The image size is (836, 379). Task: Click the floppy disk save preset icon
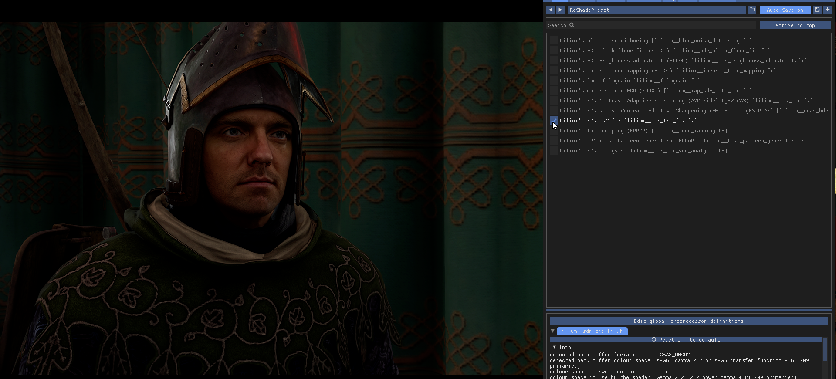click(x=817, y=10)
